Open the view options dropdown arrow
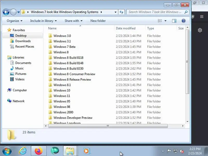The height and width of the screenshot is (156, 208). tap(165, 21)
